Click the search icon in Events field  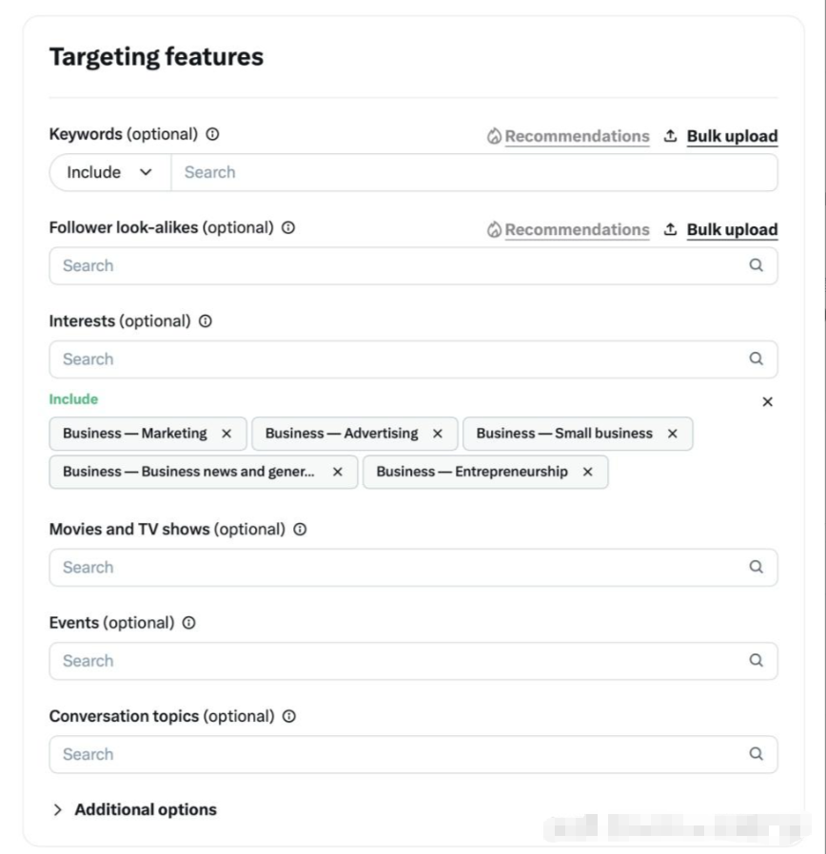coord(757,661)
